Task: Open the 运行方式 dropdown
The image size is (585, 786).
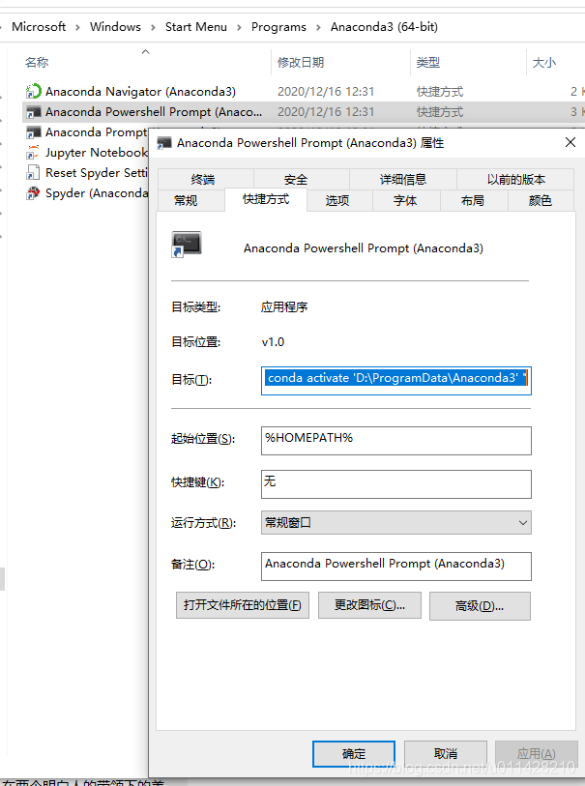Action: tap(396, 523)
